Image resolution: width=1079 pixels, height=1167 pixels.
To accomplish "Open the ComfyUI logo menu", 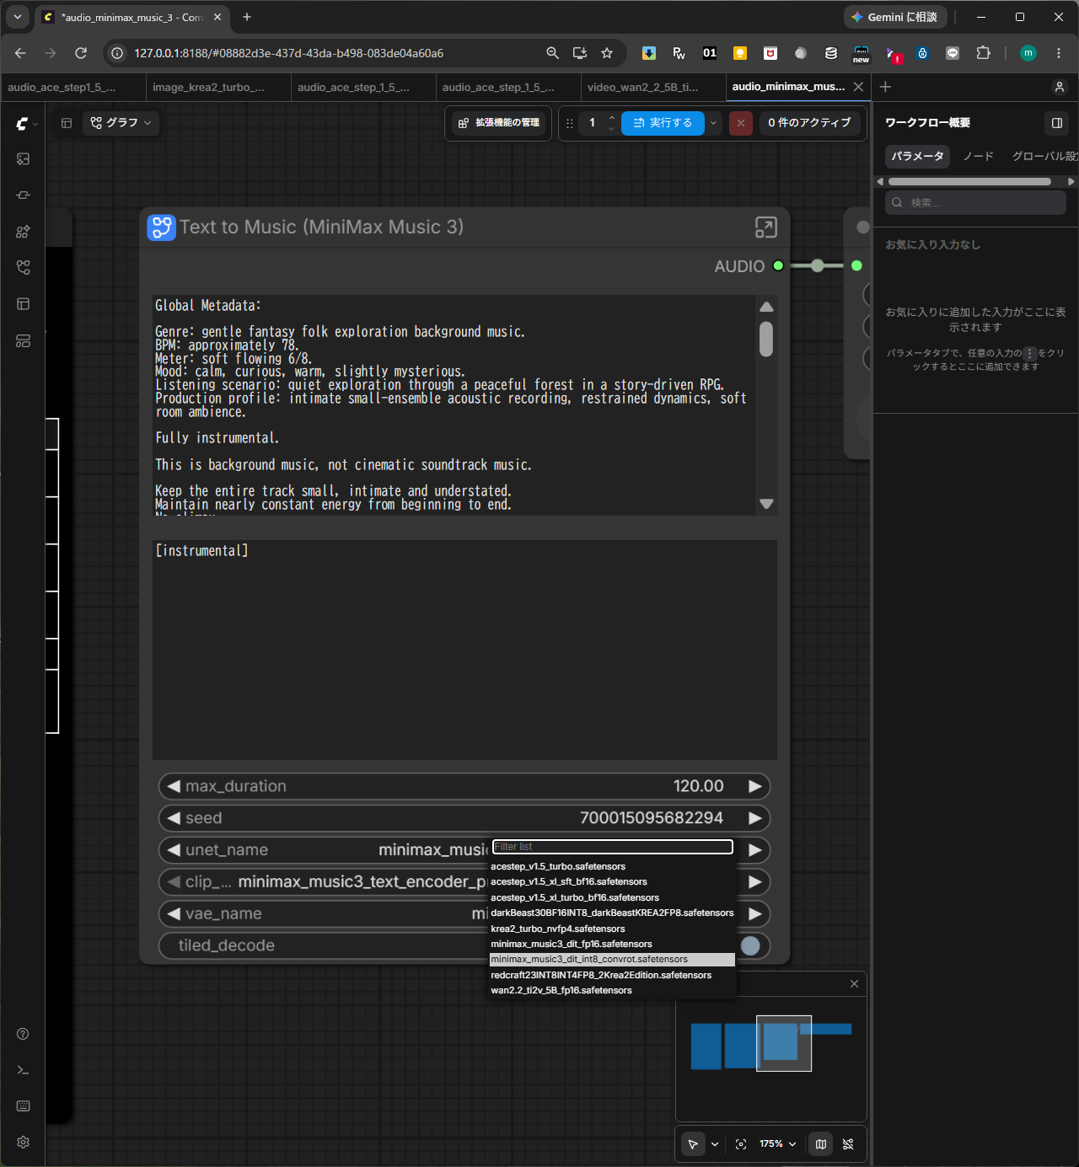I will [x=23, y=124].
